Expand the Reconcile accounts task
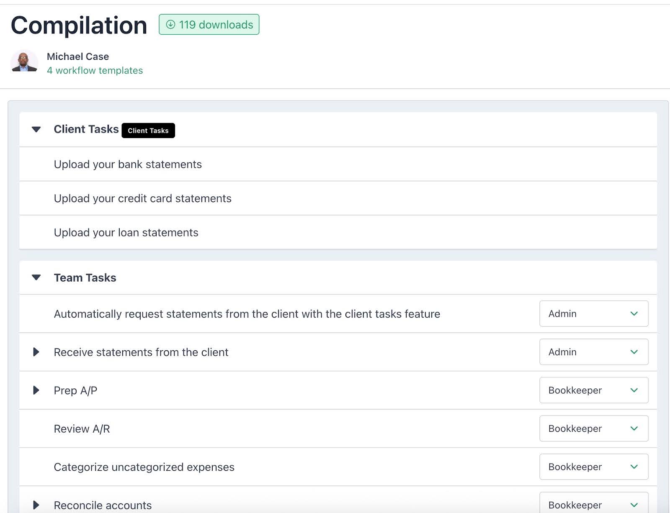The width and height of the screenshot is (670, 513). click(x=36, y=505)
